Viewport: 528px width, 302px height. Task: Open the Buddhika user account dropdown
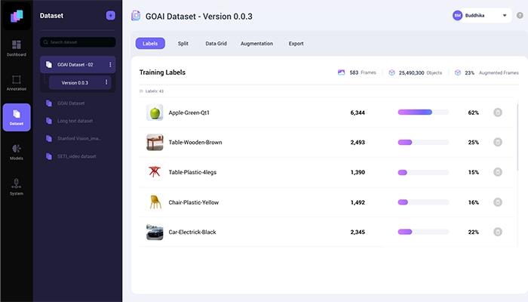[480, 16]
